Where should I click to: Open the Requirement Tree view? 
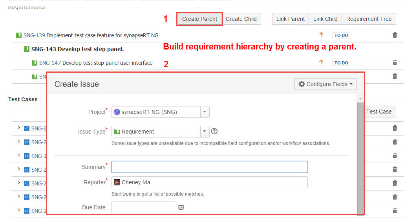click(369, 19)
